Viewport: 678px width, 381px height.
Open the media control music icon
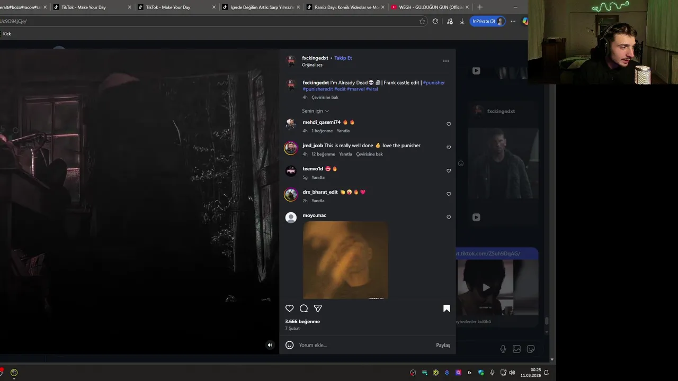(450, 21)
